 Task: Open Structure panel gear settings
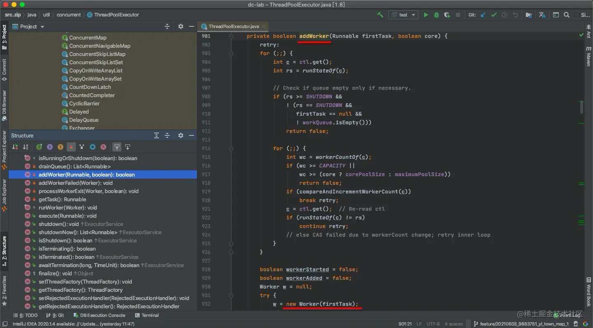click(x=180, y=135)
